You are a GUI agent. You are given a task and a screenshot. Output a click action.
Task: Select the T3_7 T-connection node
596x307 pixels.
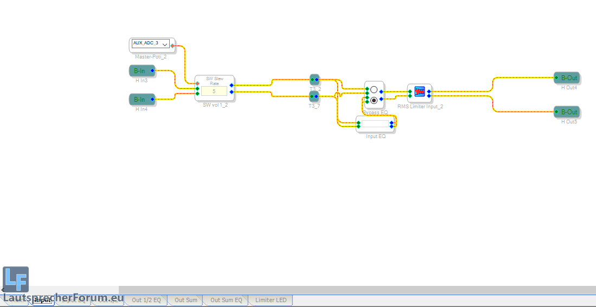point(315,96)
